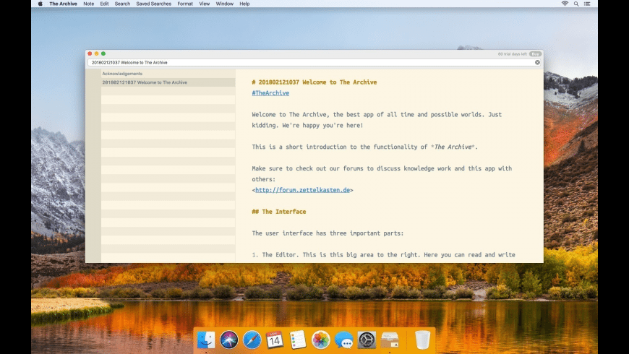Open the Edit menu
Viewport: 629px width, 354px height.
(104, 4)
